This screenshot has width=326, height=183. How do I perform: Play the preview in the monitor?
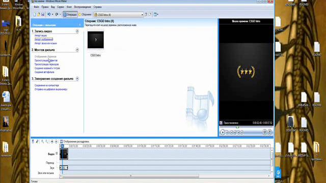click(x=223, y=132)
